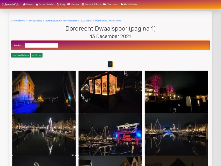Click the newspaper icon beside Nieuws

69,4
